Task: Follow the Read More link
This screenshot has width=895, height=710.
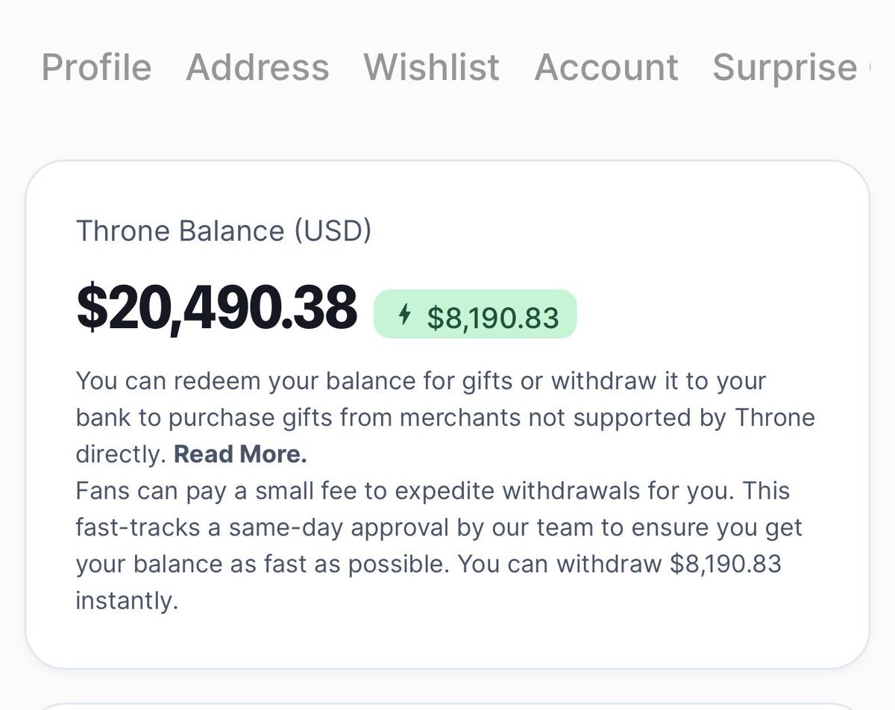Action: tap(240, 454)
